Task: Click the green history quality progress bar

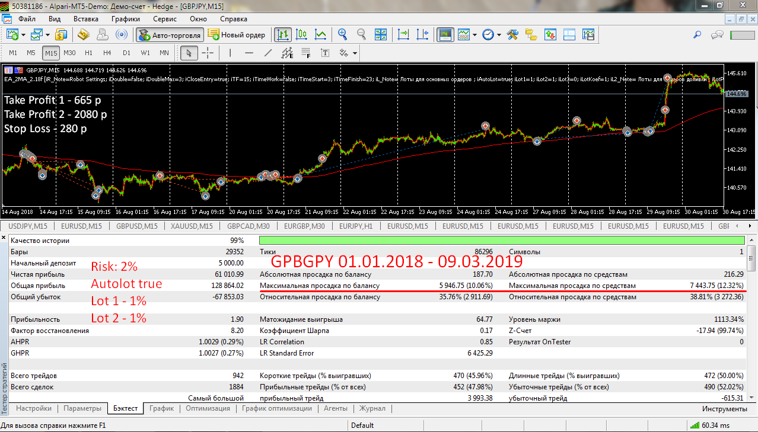Action: point(502,240)
